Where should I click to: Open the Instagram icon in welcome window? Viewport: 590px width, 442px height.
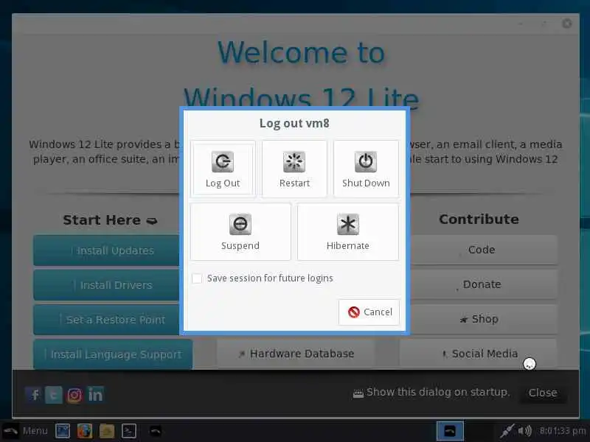click(x=74, y=395)
